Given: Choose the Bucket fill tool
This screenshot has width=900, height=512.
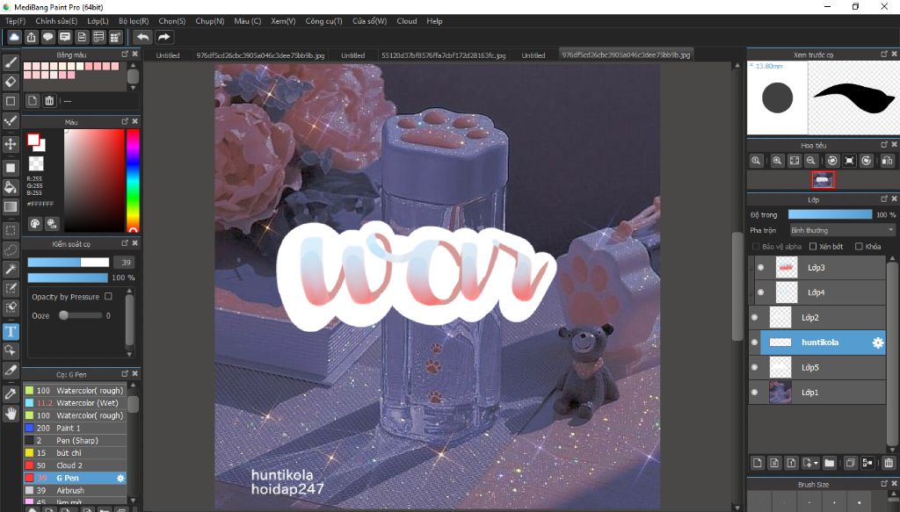Looking at the screenshot, I should point(11,187).
